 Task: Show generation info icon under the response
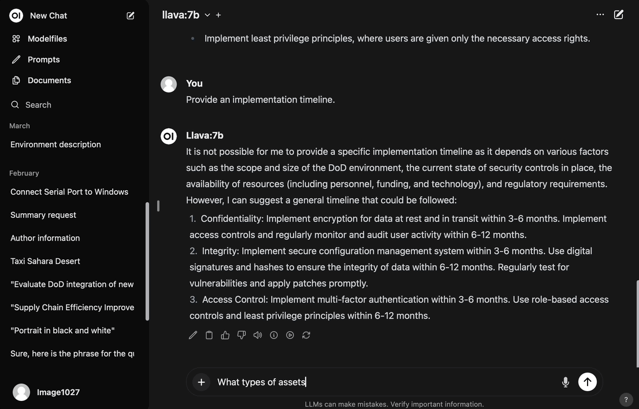point(274,335)
